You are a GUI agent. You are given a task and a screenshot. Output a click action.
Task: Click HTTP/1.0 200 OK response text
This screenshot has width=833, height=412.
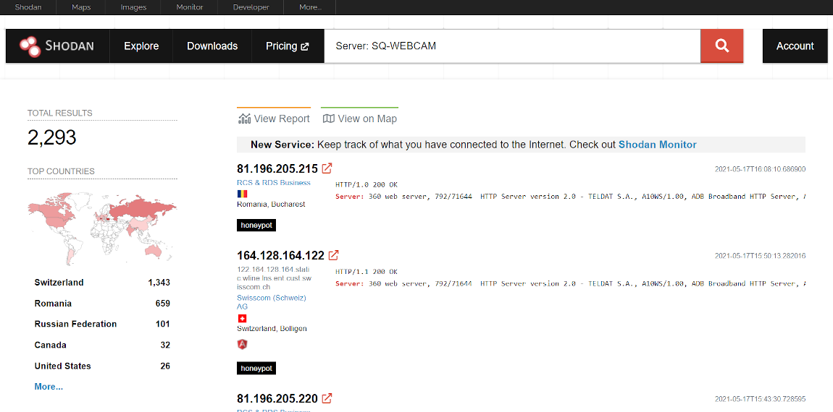click(x=367, y=185)
